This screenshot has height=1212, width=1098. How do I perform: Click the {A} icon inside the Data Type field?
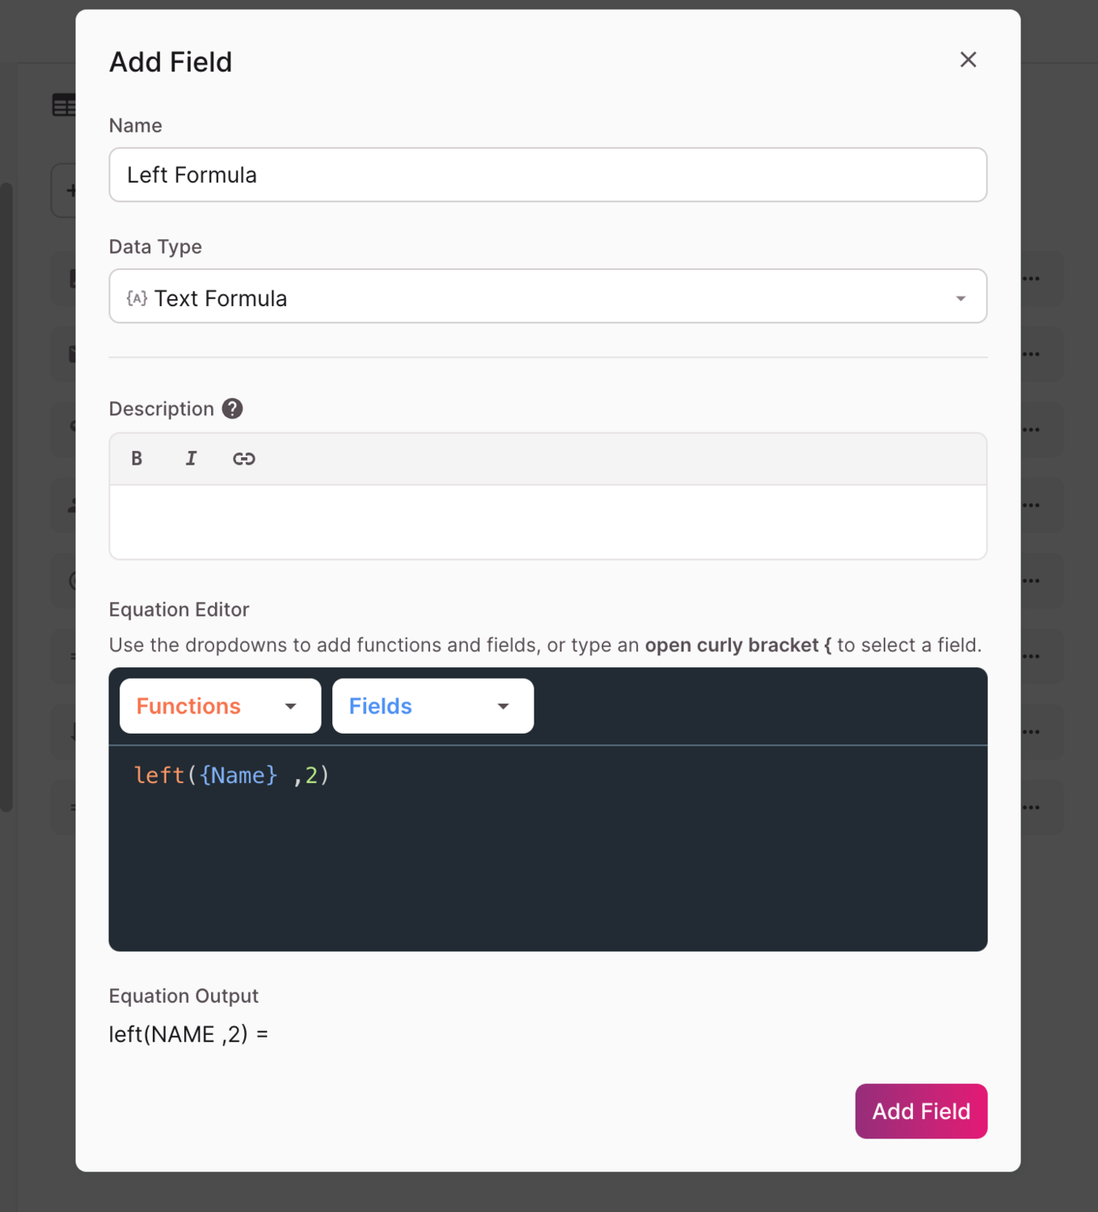click(137, 297)
